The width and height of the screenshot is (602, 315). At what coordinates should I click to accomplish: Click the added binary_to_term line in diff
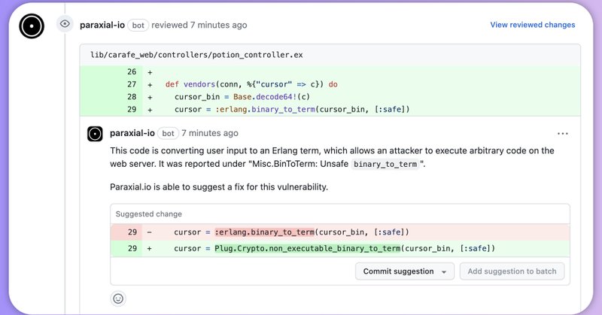(292, 109)
